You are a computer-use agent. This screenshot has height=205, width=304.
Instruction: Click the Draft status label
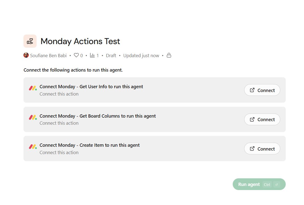tap(111, 56)
